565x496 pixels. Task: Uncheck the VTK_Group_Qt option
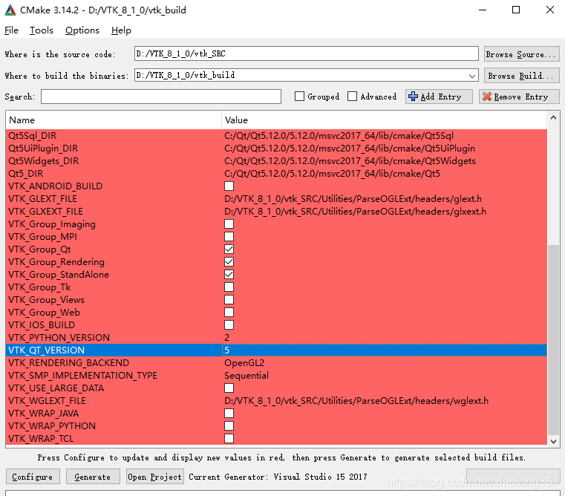229,249
